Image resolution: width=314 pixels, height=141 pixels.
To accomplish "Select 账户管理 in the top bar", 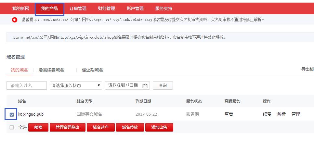I will [x=135, y=9].
